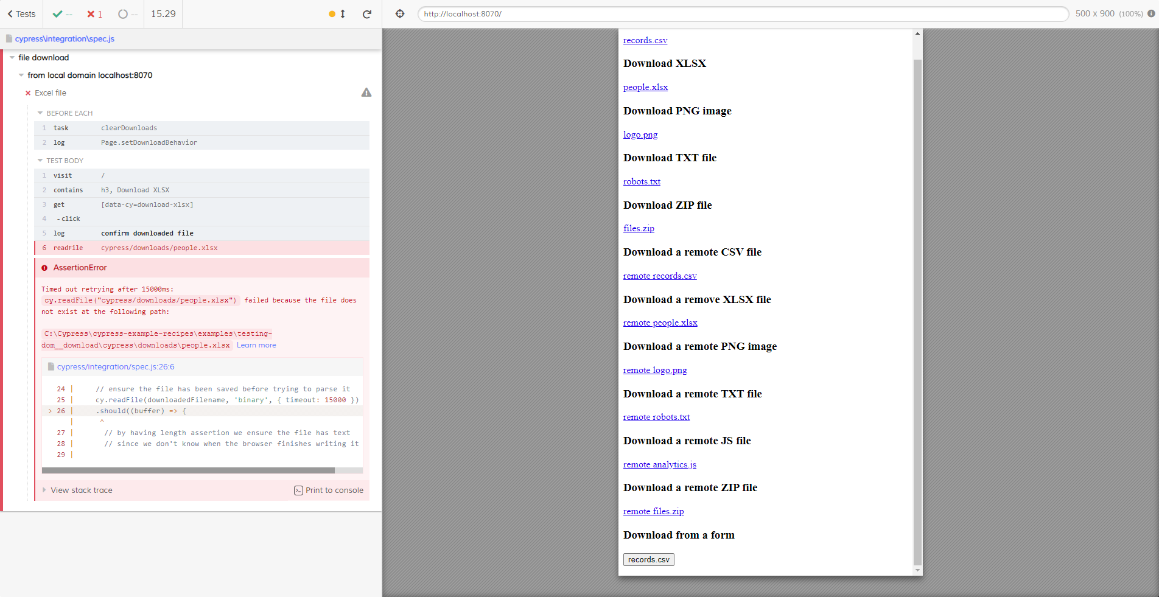
Task: Toggle auto-scrolling in the command log
Action: tap(337, 14)
